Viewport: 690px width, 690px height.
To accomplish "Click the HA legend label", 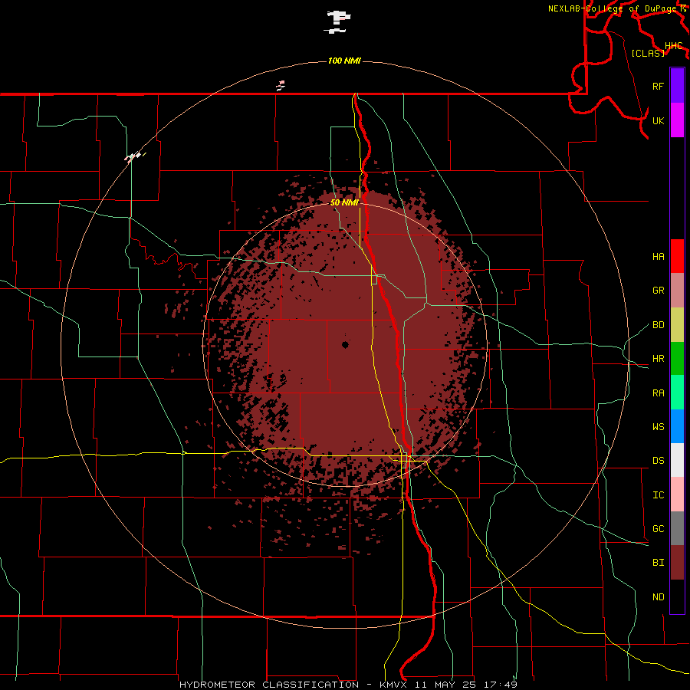I will [658, 256].
